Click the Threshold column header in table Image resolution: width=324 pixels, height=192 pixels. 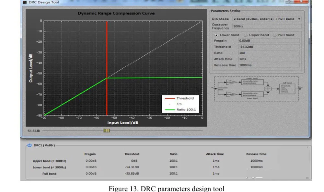point(132,154)
